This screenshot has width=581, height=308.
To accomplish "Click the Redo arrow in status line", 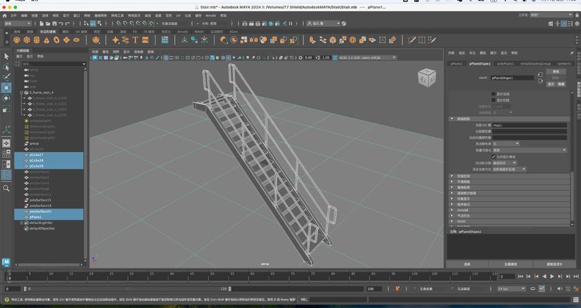I will pyautogui.click(x=67, y=24).
